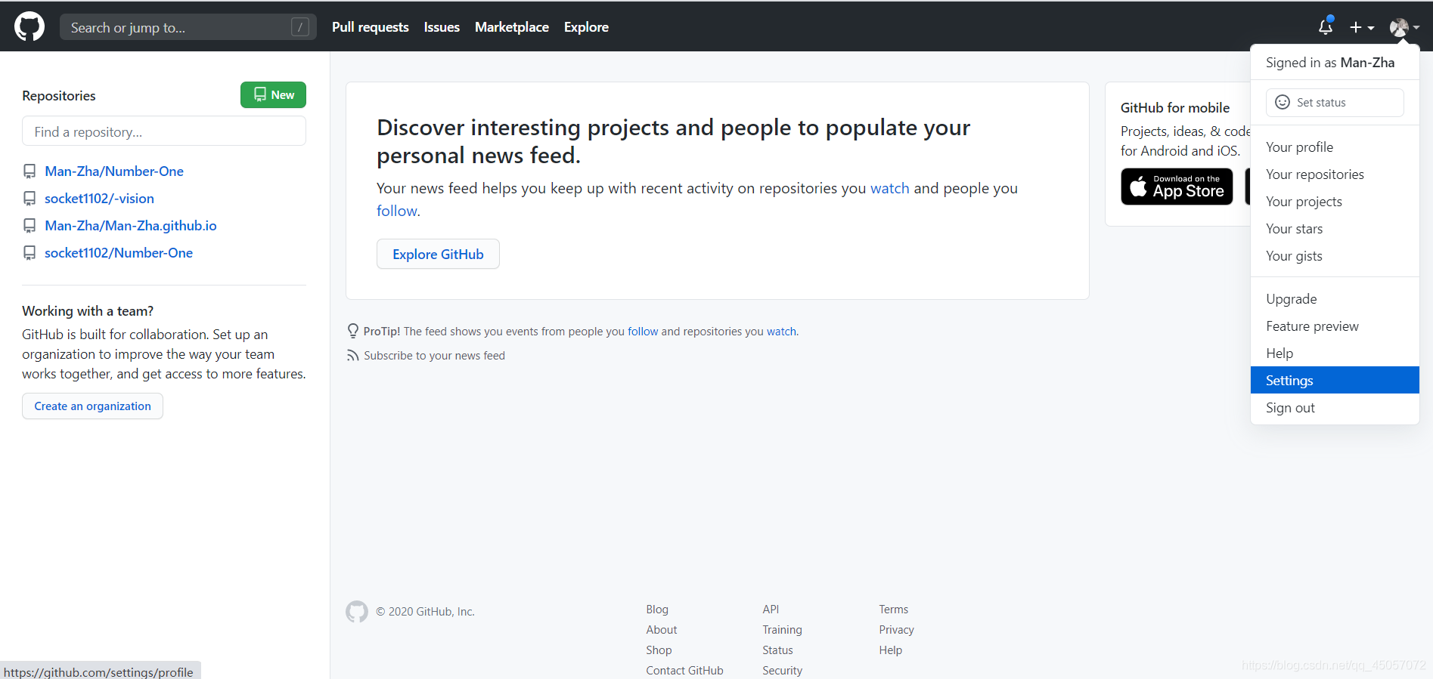Open Set status field
The height and width of the screenshot is (679, 1433).
1335,103
